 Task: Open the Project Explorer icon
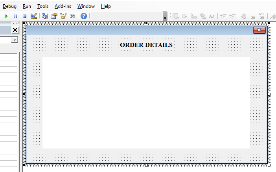coord(45,16)
